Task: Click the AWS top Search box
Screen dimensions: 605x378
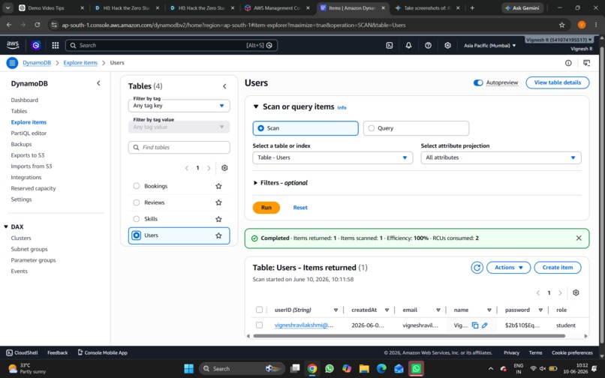Action: point(171,46)
